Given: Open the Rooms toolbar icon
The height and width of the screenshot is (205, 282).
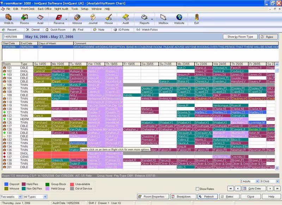Looking at the screenshot, I should [x=24, y=19].
